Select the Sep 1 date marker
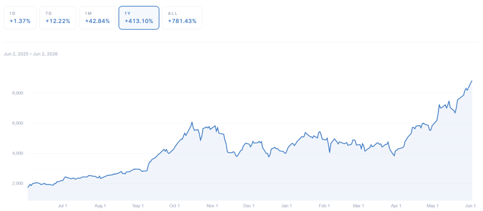Viewport: 483px width, 211px height. (138, 206)
